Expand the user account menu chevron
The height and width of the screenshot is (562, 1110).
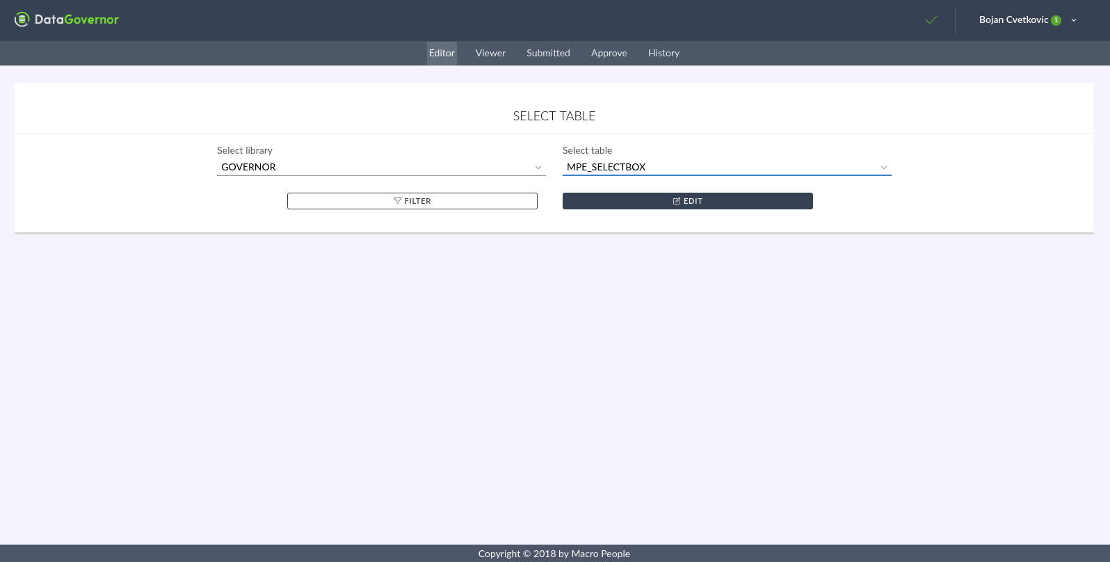1074,20
